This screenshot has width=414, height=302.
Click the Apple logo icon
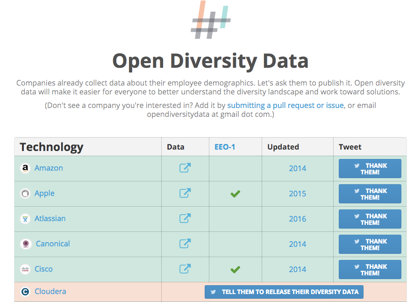(25, 194)
